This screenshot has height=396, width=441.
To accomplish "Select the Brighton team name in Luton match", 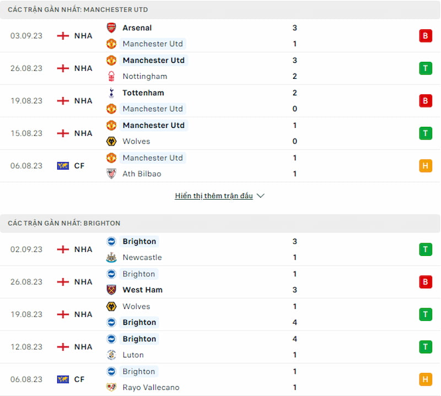I will coord(139,339).
